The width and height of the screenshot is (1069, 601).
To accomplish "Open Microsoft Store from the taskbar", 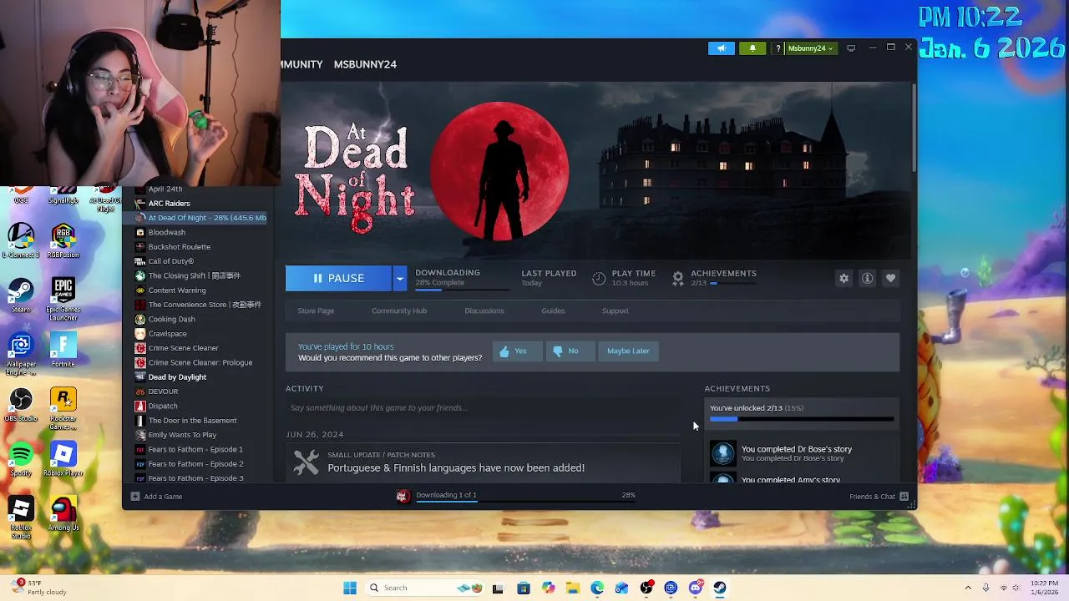I will [x=524, y=588].
